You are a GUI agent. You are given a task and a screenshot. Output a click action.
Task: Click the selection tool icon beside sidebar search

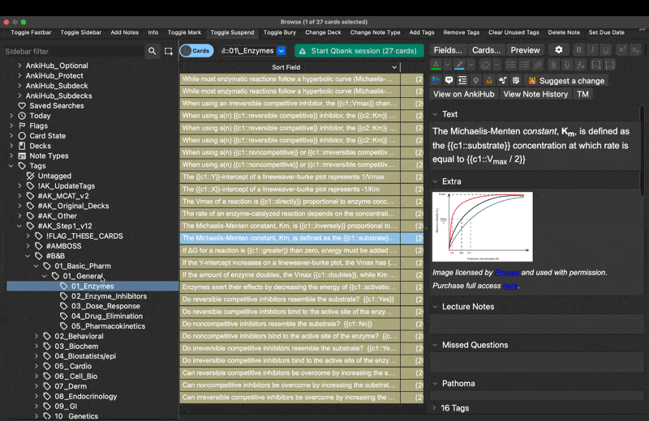point(169,51)
